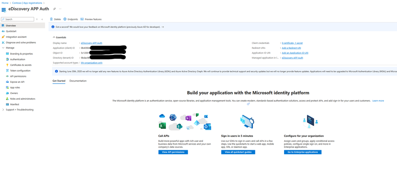Click View all quickstart guides button
Viewport: 397px width, 170px height.
tap(238, 152)
